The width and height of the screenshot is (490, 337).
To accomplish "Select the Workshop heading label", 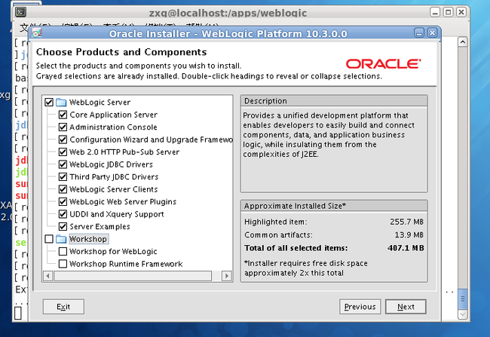I will 88,239.
